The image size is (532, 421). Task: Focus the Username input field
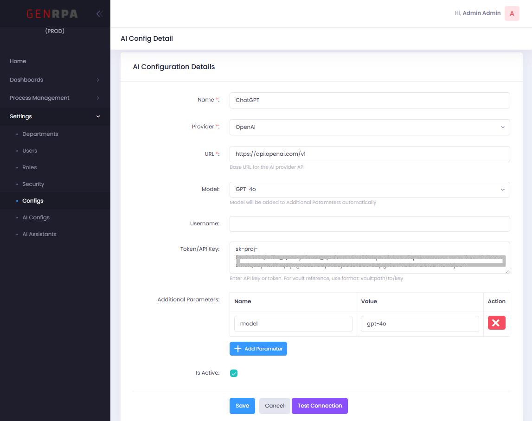click(369, 224)
